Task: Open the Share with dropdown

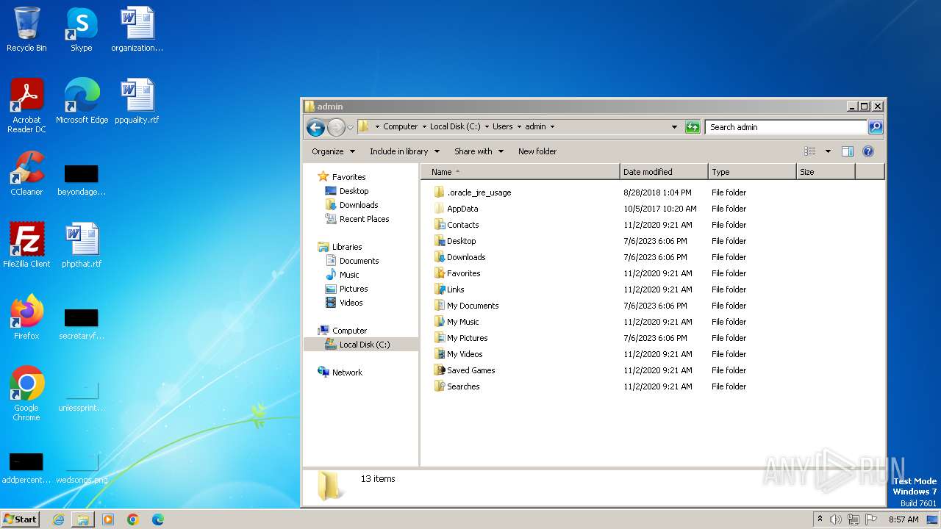Action: (x=479, y=151)
